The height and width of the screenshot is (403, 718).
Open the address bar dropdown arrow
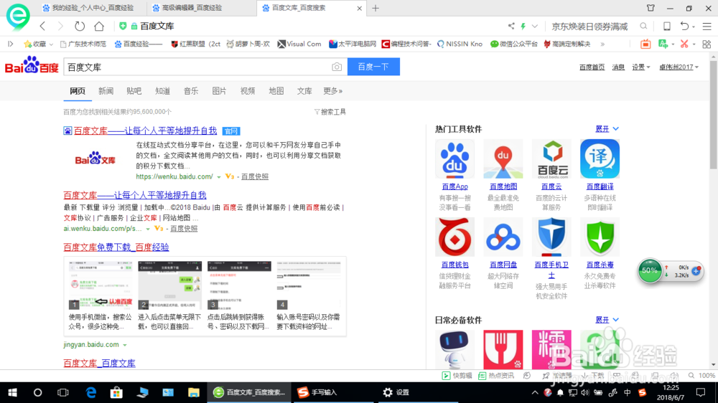534,26
